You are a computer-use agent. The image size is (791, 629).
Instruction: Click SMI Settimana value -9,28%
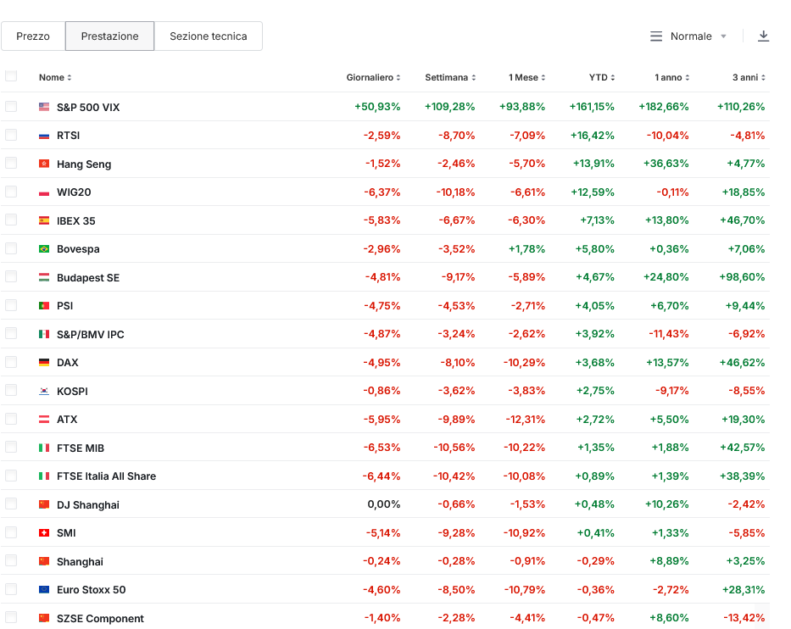tap(456, 532)
